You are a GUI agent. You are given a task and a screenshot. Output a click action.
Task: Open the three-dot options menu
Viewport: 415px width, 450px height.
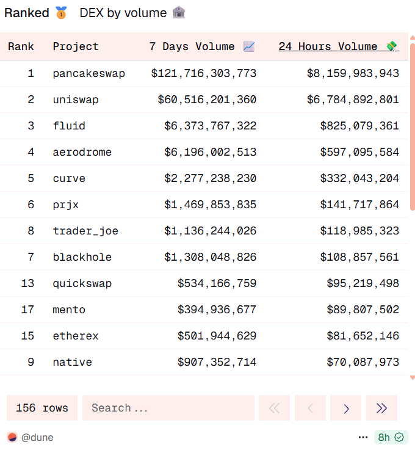point(363,437)
